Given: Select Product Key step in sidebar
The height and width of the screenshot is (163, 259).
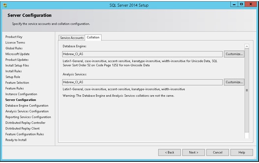Looking at the screenshot, I should tap(14, 37).
